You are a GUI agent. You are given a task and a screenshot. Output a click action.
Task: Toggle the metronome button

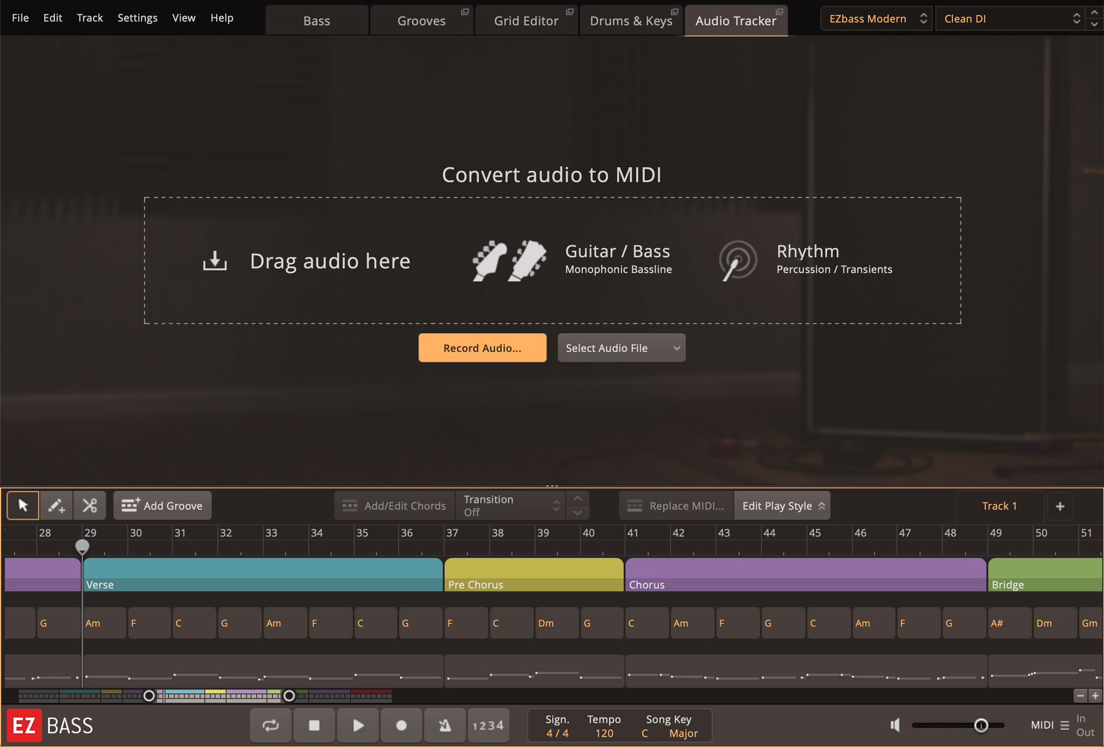pos(445,725)
